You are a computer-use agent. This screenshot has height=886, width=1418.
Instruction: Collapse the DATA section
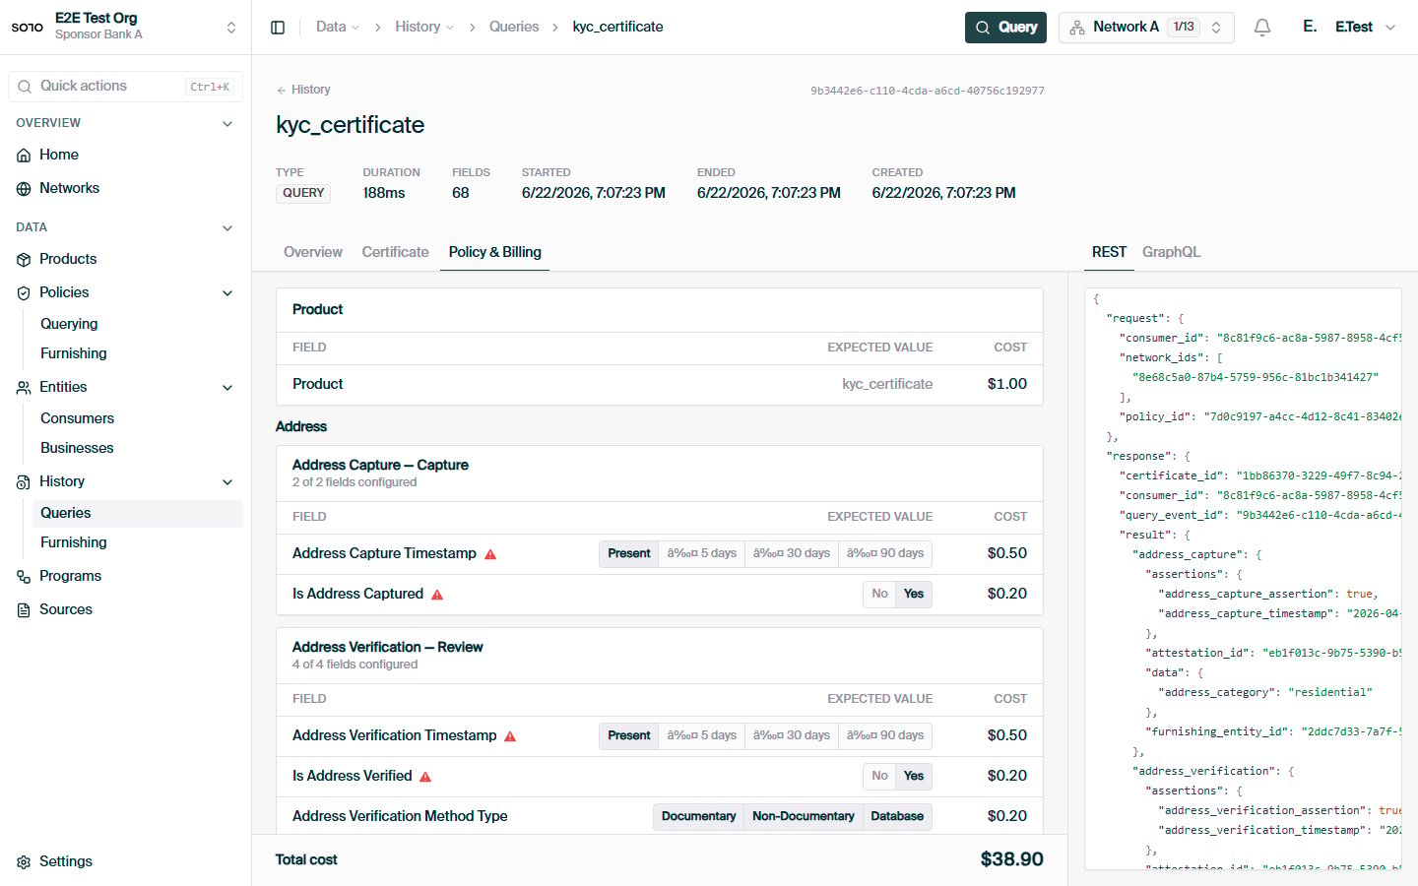tap(227, 228)
